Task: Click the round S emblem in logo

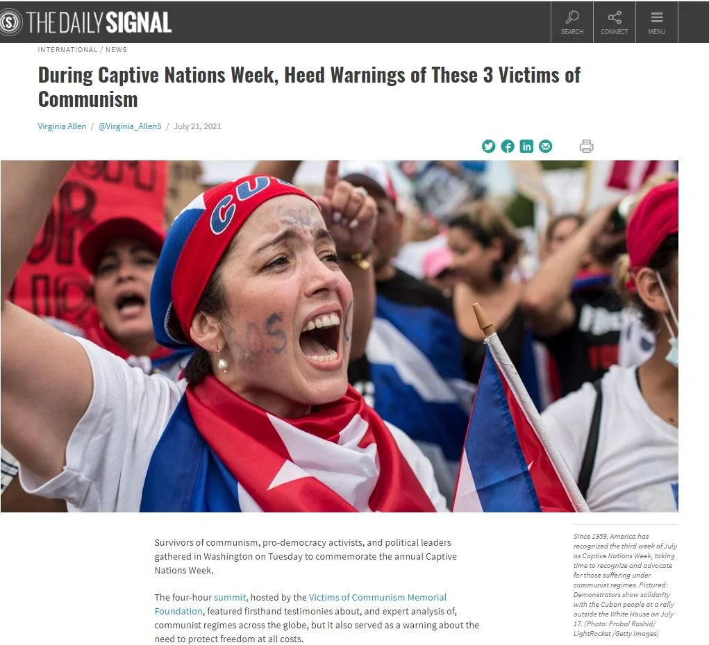Action: [10, 22]
